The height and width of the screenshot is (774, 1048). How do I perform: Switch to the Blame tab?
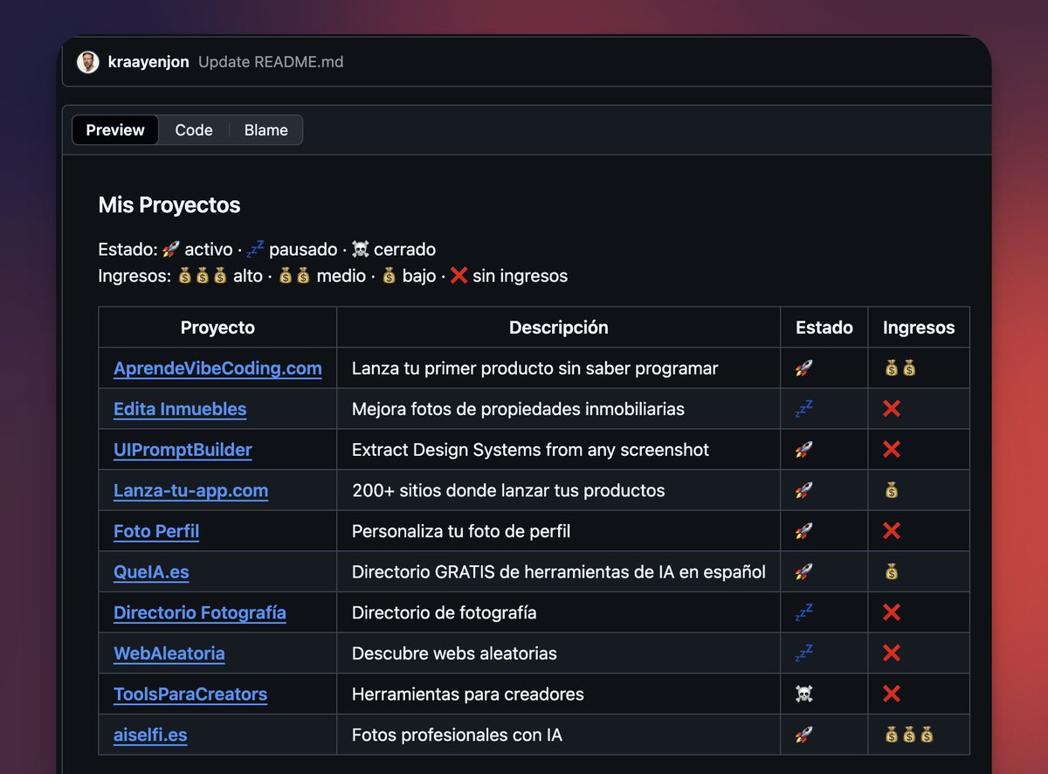pos(266,130)
